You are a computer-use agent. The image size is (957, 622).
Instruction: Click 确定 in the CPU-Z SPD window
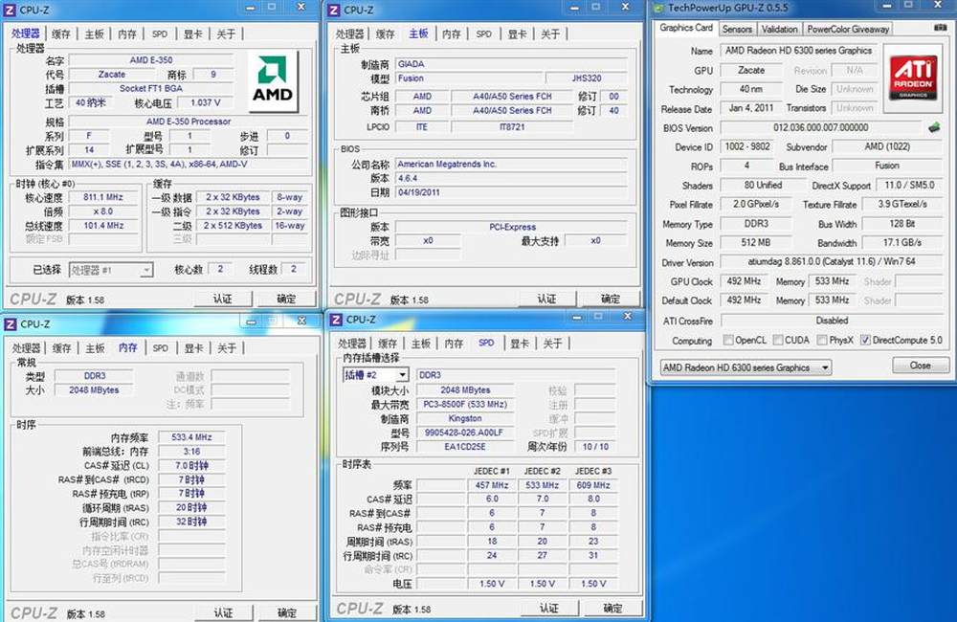[612, 609]
